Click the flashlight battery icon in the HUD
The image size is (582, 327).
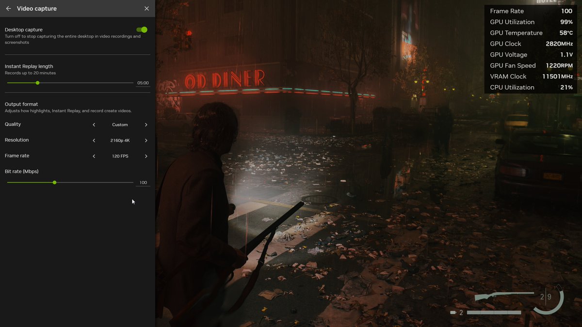[x=453, y=312]
